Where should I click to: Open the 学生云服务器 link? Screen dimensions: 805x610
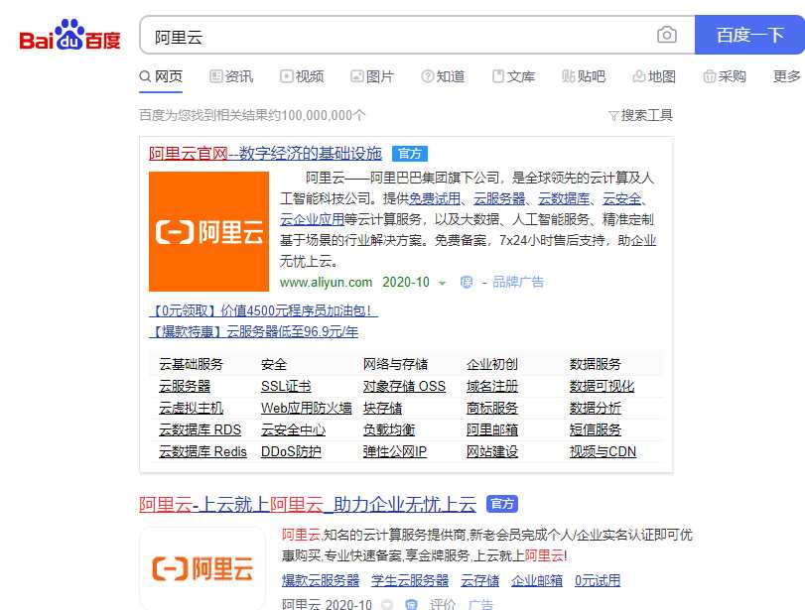410,581
